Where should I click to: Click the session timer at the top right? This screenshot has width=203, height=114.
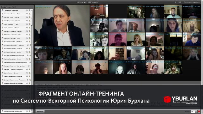pos(178,2)
